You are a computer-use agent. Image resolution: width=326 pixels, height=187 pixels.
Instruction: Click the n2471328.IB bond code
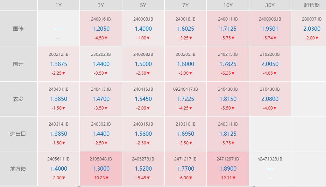coord(270,159)
